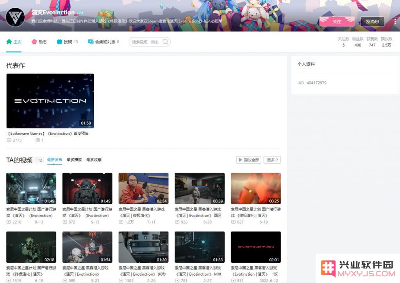Click the 个人资料 panel heading
The image size is (400, 283).
[x=306, y=64]
